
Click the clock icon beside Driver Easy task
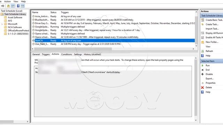(x=33, y=23)
